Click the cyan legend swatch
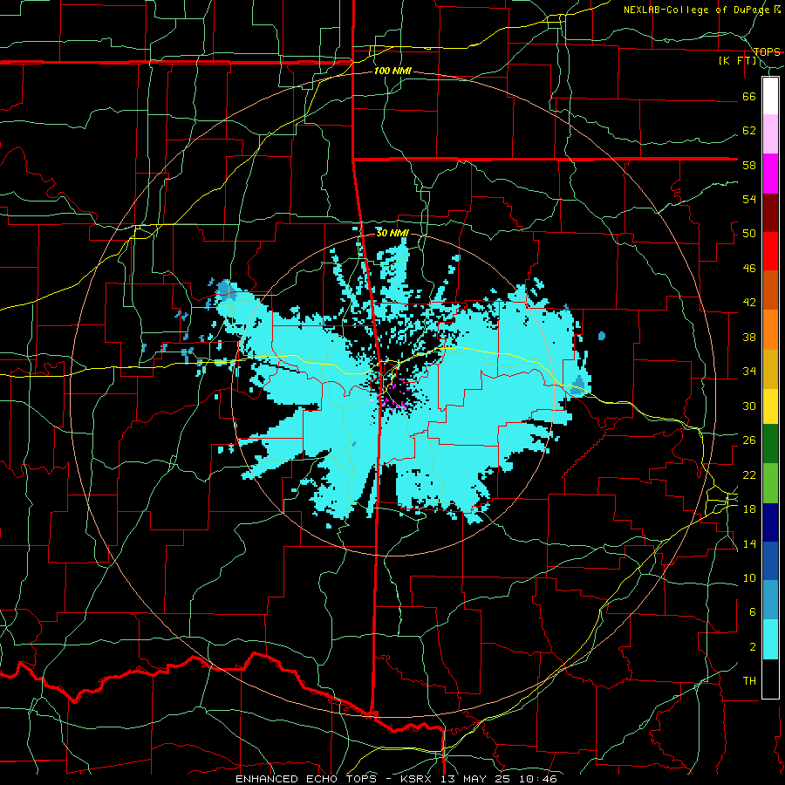The height and width of the screenshot is (785, 785). pyautogui.click(x=770, y=638)
